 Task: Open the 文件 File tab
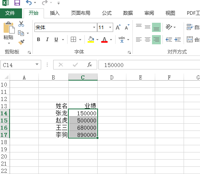click(10, 13)
